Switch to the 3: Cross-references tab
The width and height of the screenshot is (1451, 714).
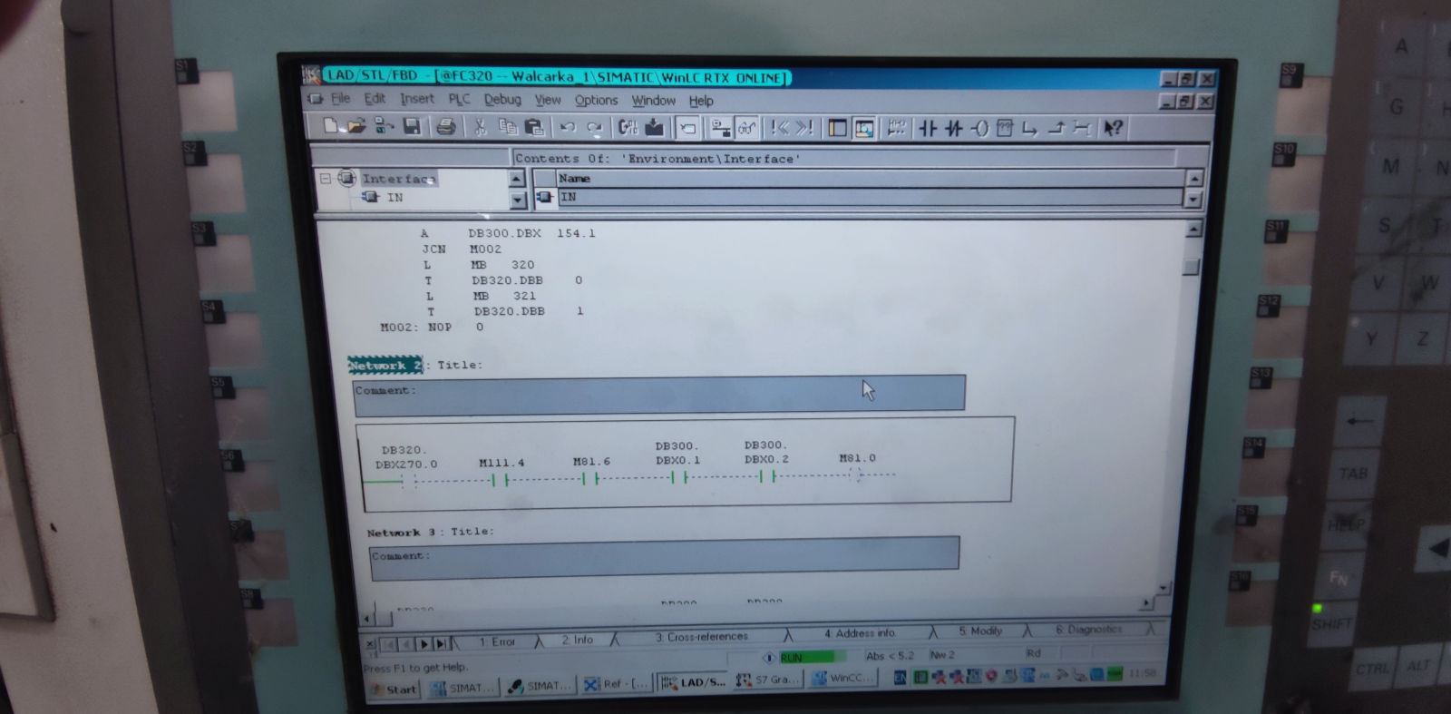702,637
